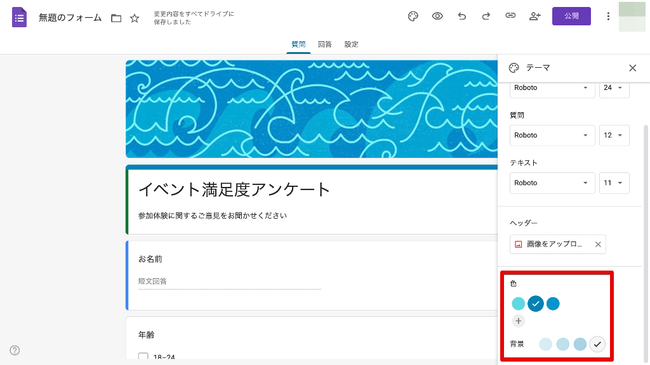This screenshot has width=650, height=365.
Task: Open the more options three-dot menu
Action: click(608, 16)
